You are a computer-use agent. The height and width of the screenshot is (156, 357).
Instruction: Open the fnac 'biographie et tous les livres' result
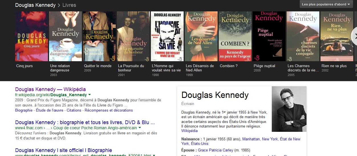tap(85, 122)
